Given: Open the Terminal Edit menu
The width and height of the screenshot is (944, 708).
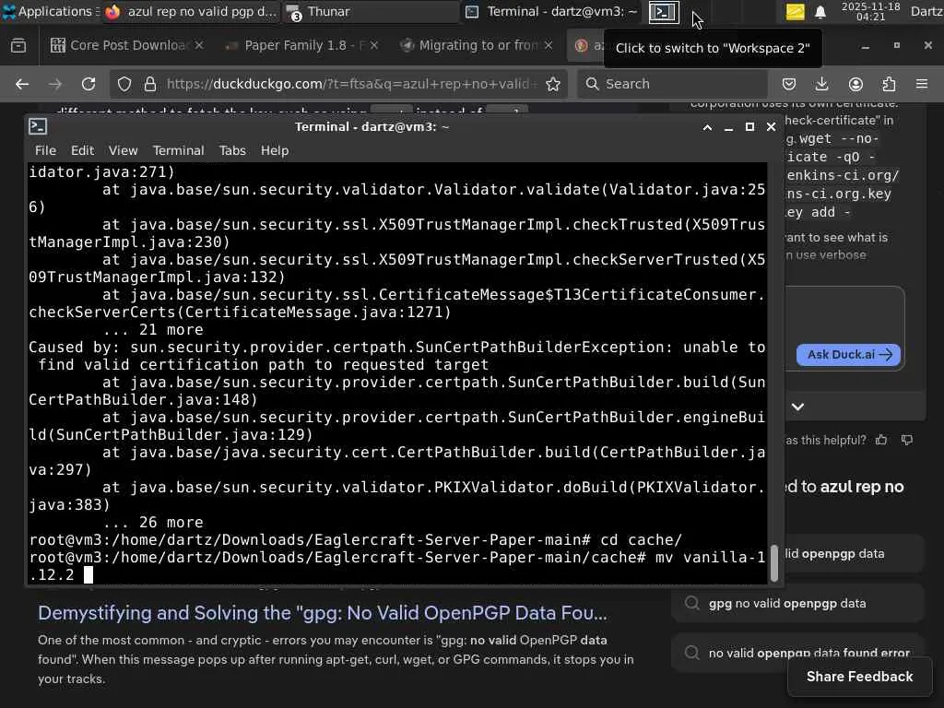Looking at the screenshot, I should click(82, 150).
